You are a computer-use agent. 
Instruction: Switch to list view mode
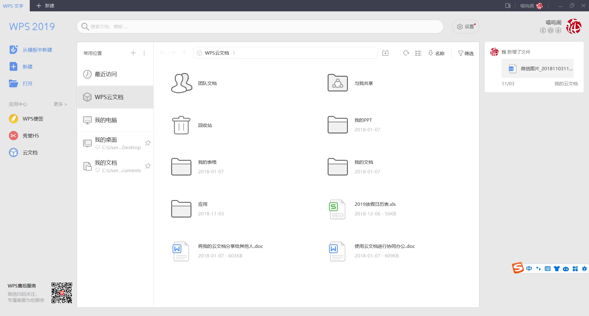418,53
